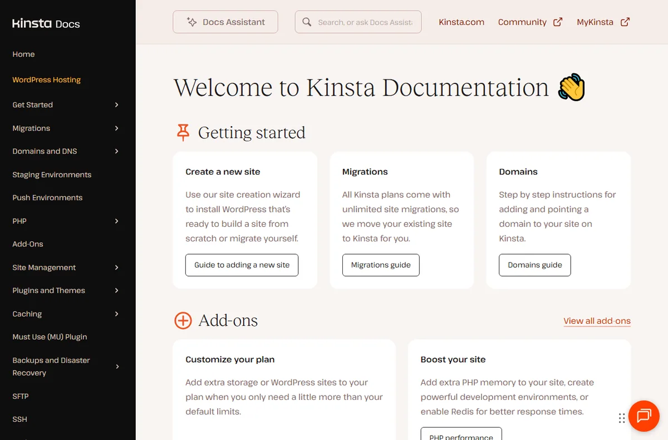
Task: Click the PHP performance button
Action: (x=461, y=434)
